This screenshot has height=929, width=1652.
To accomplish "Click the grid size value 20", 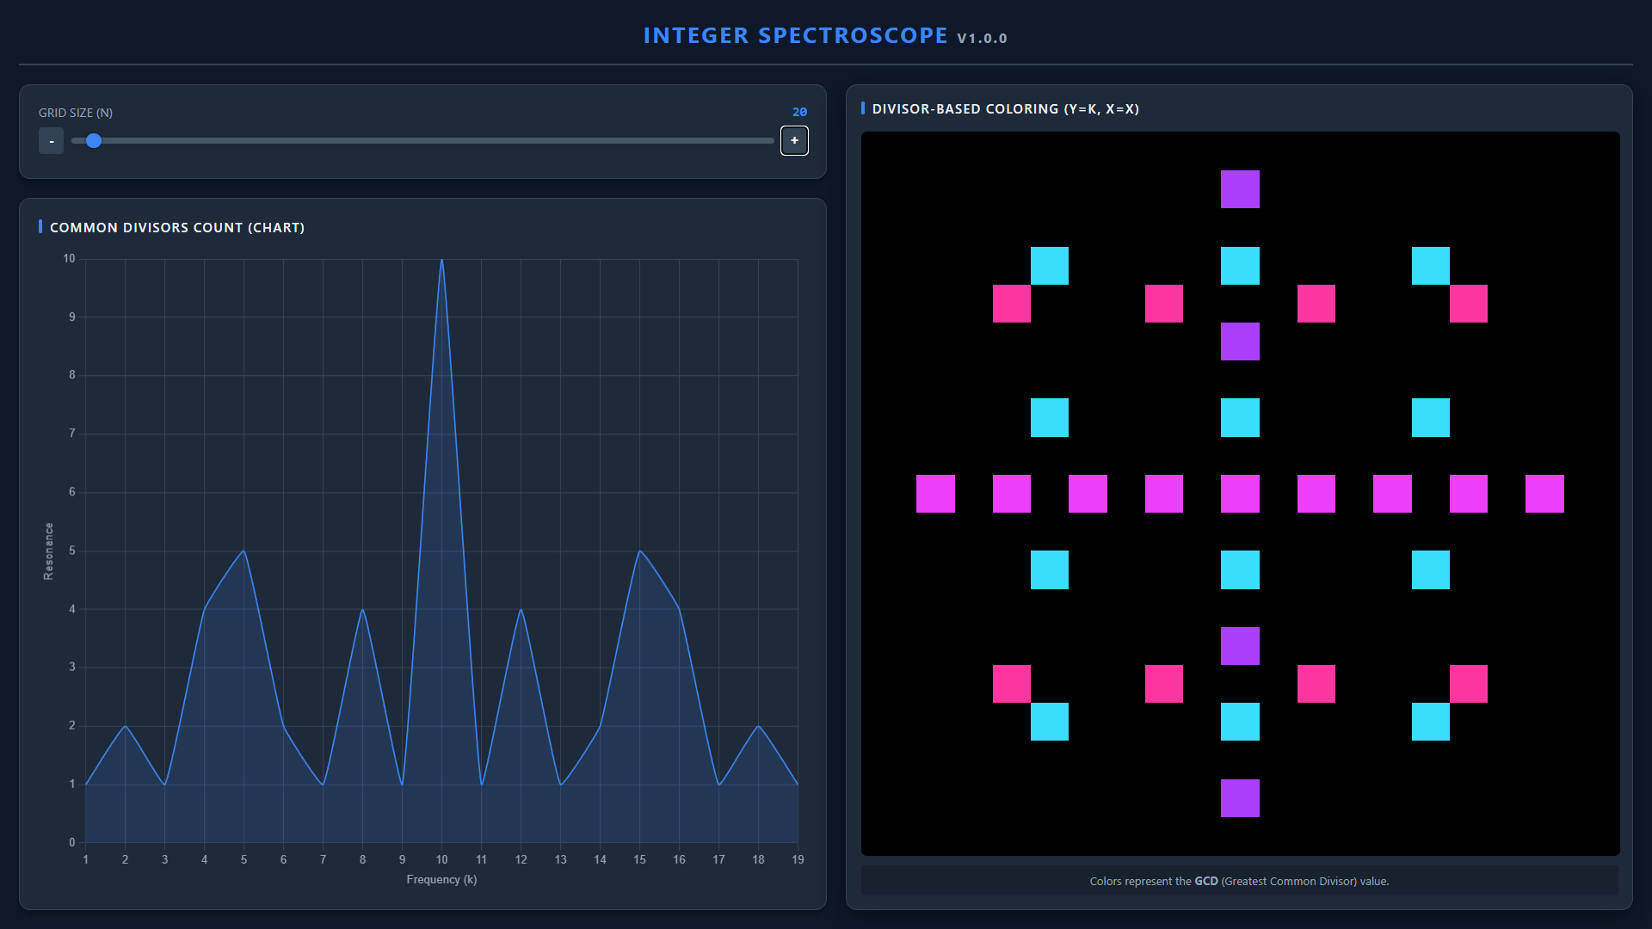I will (x=798, y=112).
